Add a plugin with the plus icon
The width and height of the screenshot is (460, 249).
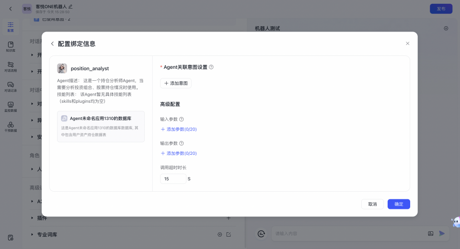229,218
